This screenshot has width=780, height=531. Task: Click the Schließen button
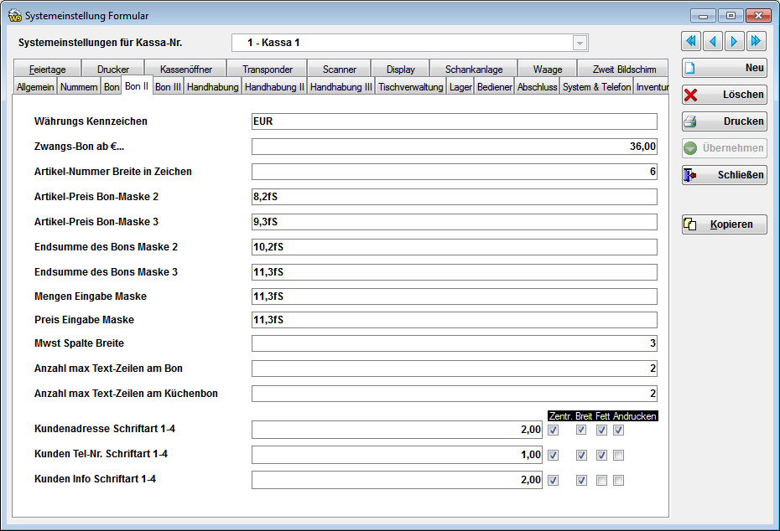725,175
